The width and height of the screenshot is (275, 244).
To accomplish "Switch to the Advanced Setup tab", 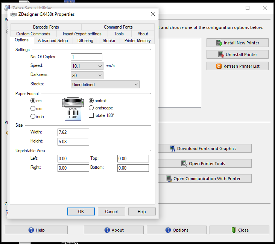I will tap(53, 41).
